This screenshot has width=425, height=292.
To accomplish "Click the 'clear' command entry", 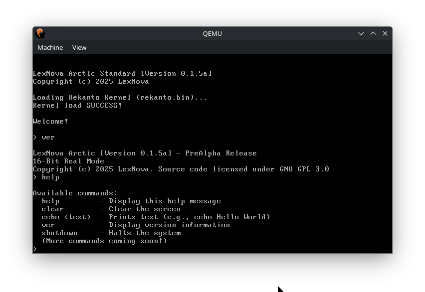I will pyautogui.click(x=52, y=209).
